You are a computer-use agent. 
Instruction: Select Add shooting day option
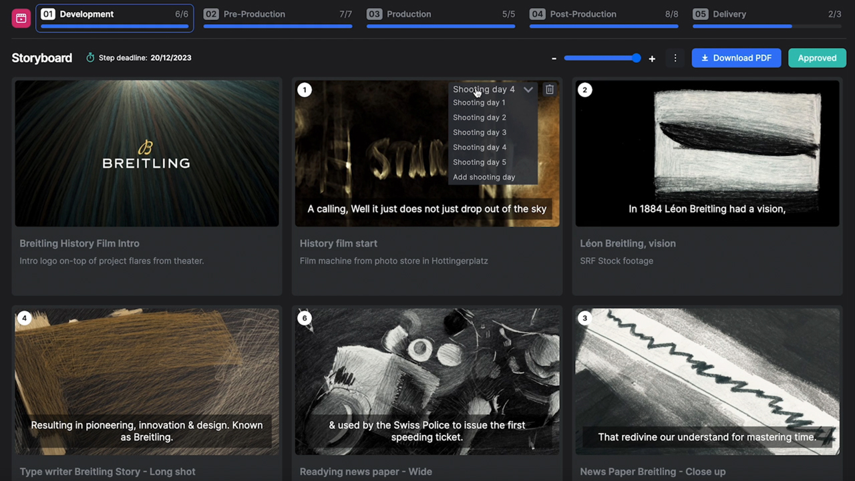484,177
